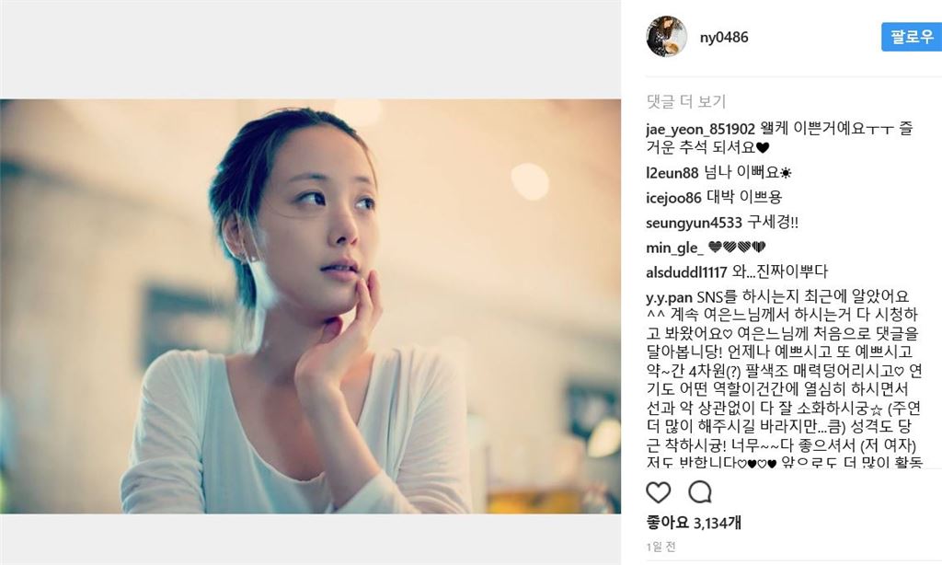Screen dimensions: 942x565
Task: Visit seungyun4533's profile
Action: click(694, 223)
